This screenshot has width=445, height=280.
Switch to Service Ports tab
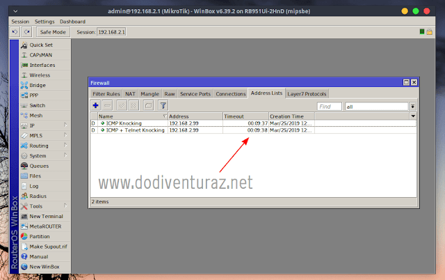click(x=195, y=94)
